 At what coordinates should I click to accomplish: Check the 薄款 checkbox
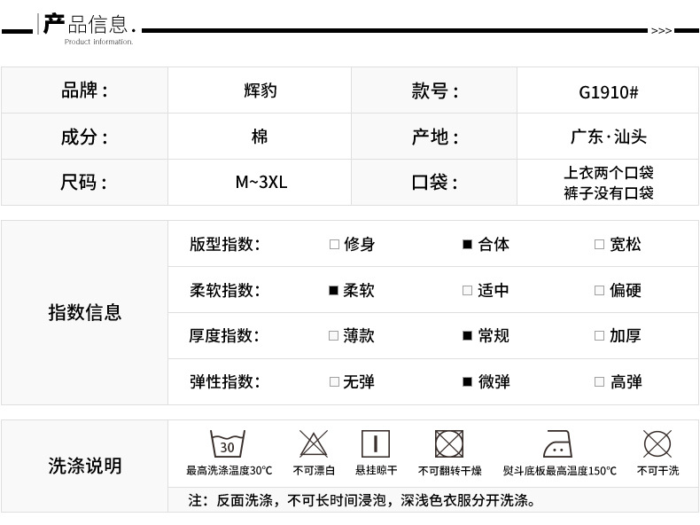point(333,335)
